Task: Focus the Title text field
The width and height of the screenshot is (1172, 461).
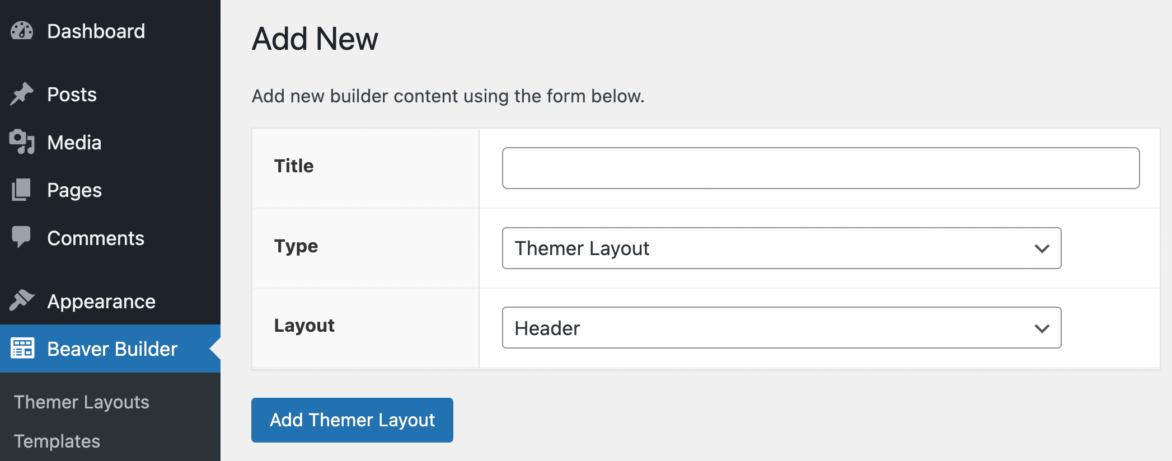Action: coord(821,168)
